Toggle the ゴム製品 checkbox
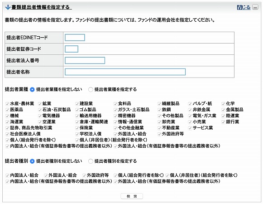This screenshot has width=263, height=204. [77, 110]
